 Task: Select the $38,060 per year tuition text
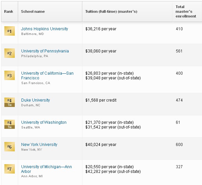[x=101, y=51]
